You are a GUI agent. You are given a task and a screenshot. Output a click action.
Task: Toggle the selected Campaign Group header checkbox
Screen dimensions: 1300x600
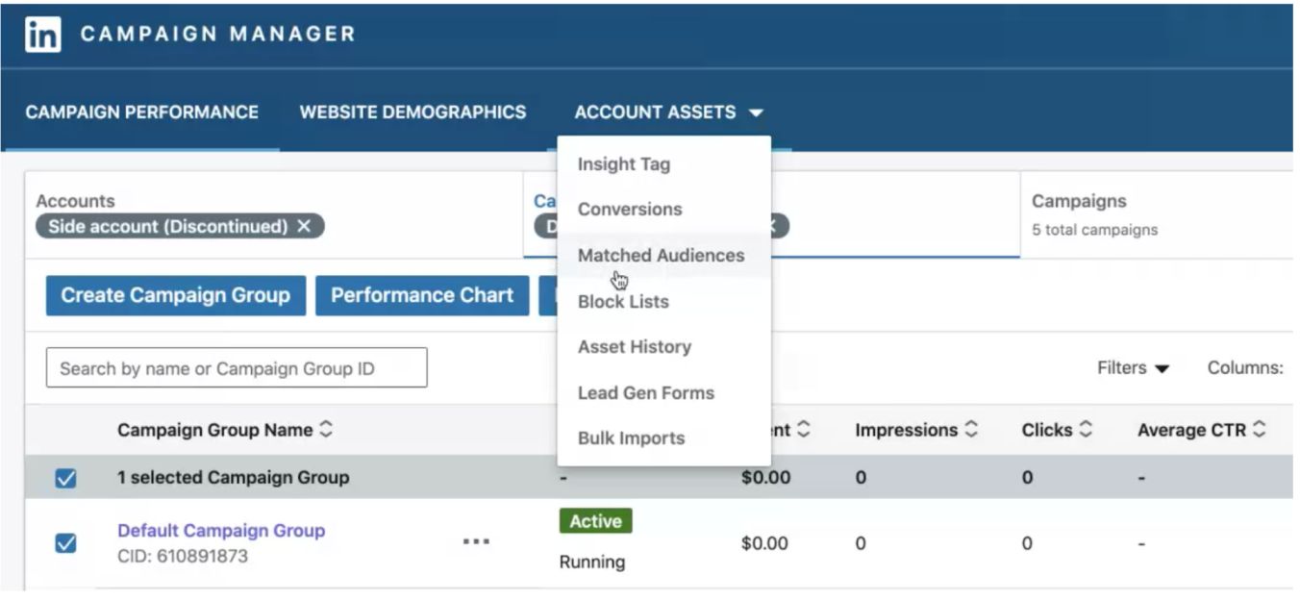[x=65, y=478]
